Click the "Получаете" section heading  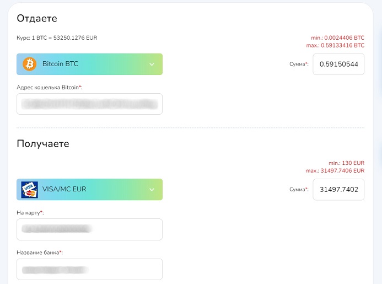tap(42, 144)
